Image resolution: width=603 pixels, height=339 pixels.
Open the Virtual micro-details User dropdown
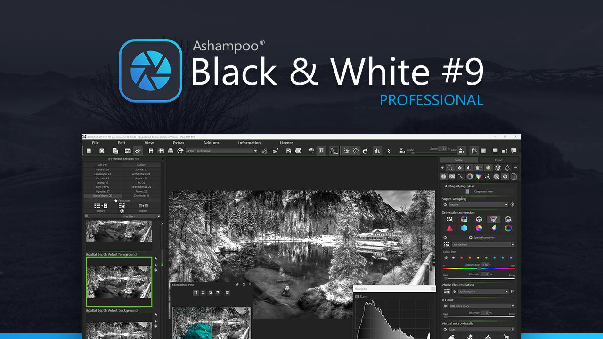coord(483,329)
